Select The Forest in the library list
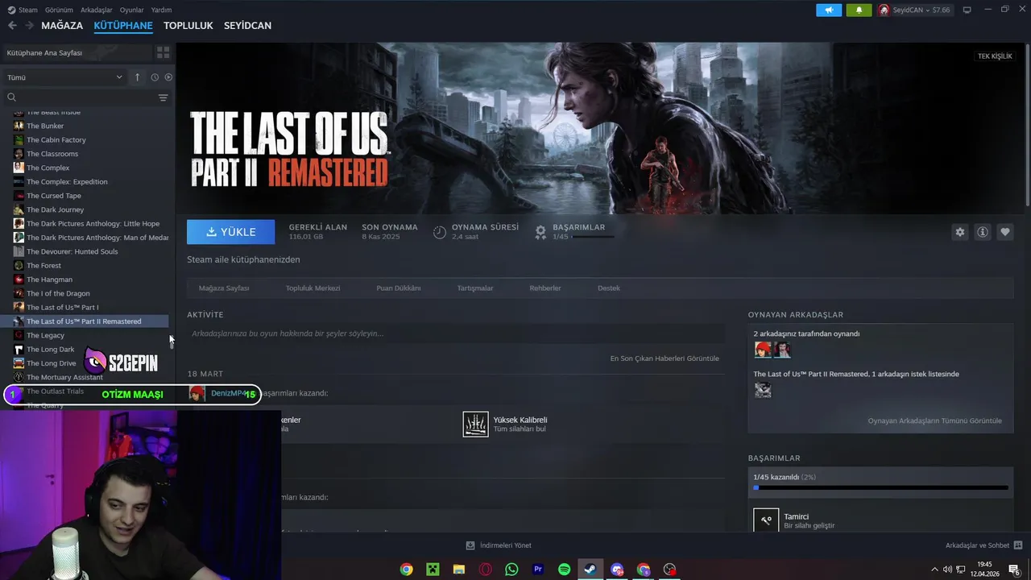This screenshot has width=1031, height=580. 43,266
